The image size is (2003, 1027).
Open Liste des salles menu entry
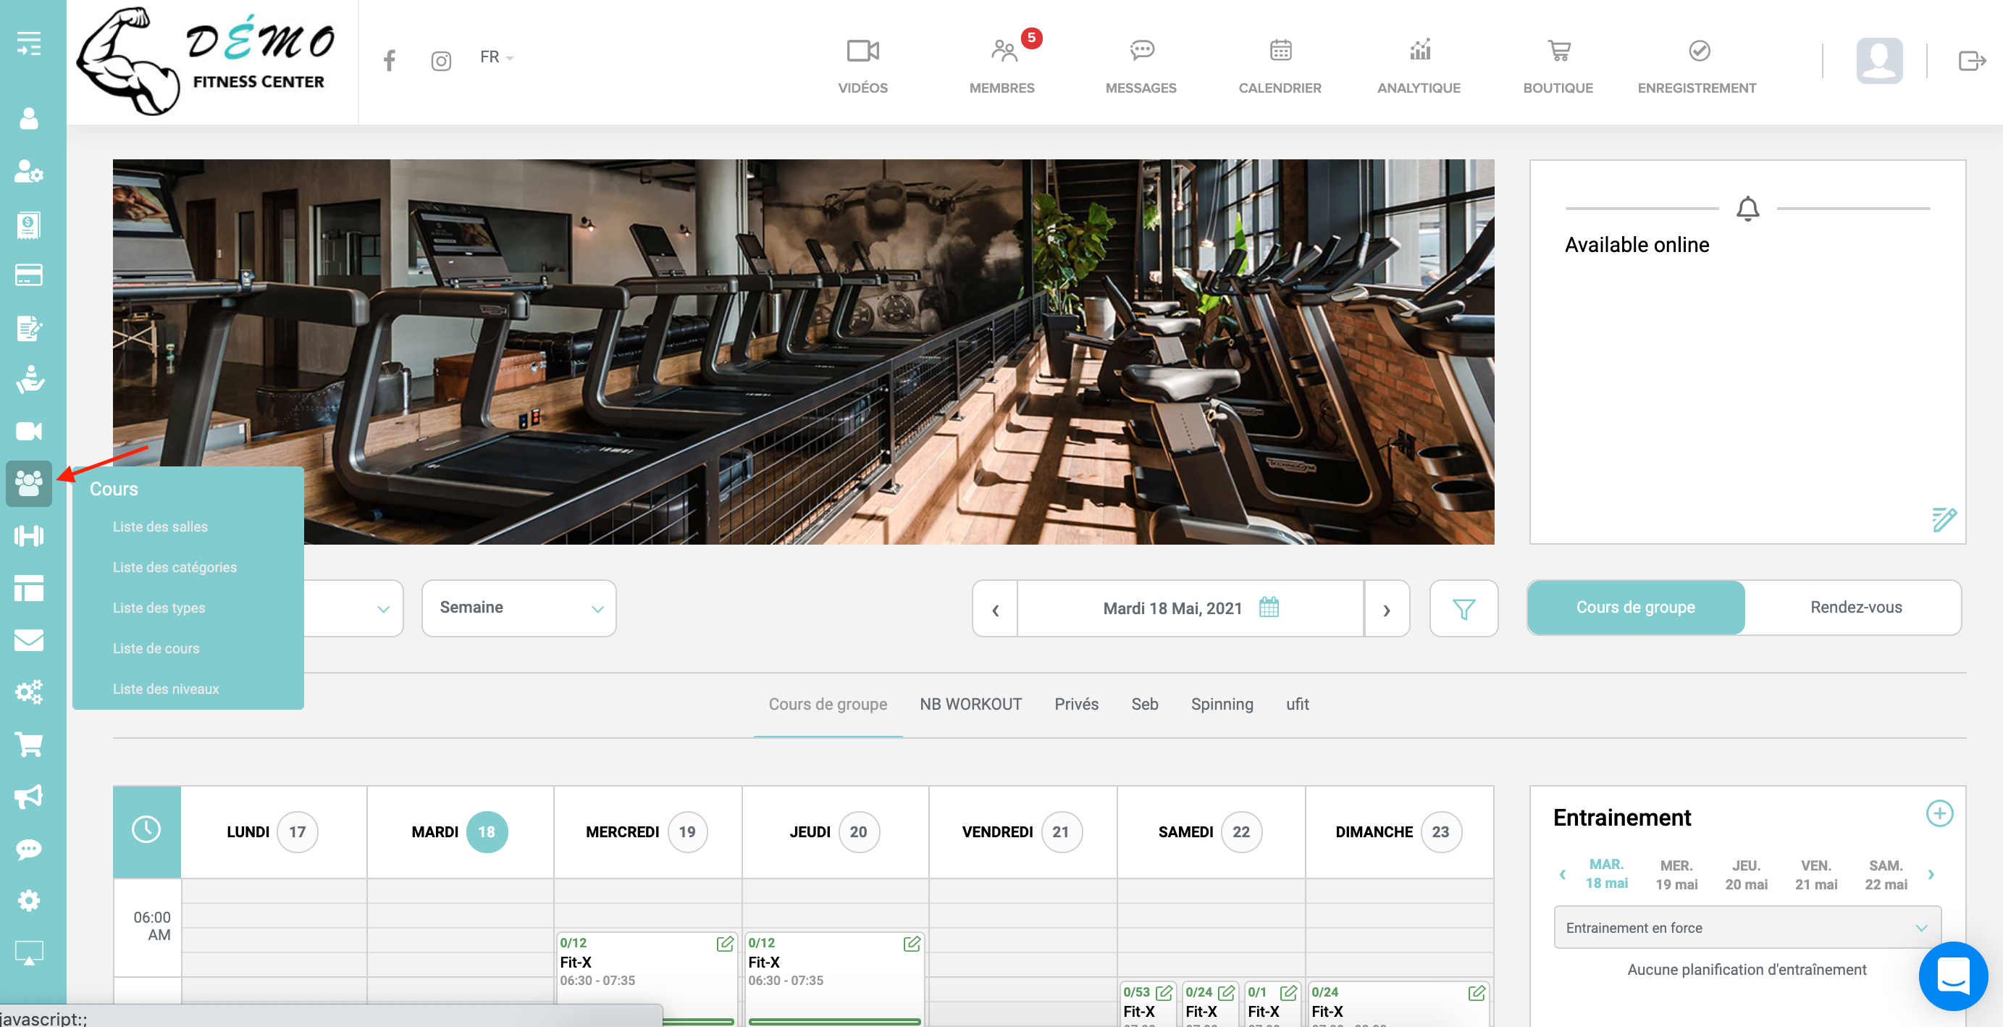pyautogui.click(x=160, y=527)
